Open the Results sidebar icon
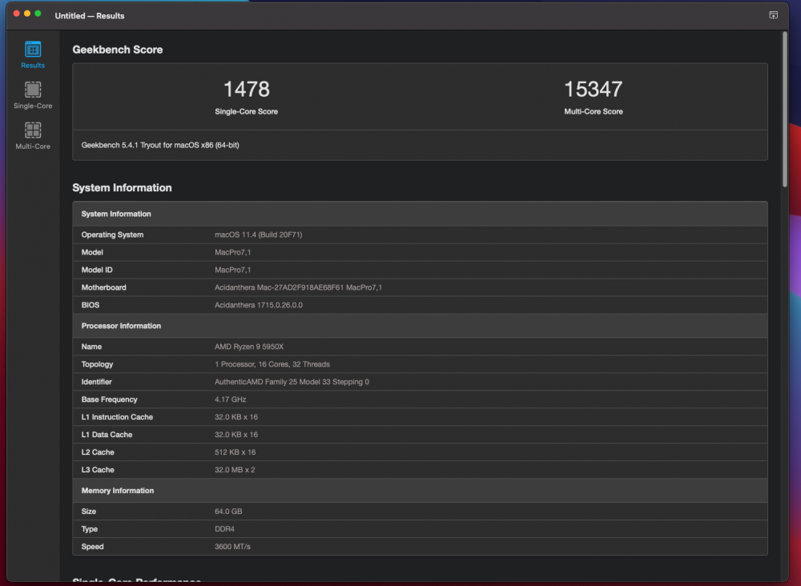The image size is (801, 586). coord(33,54)
